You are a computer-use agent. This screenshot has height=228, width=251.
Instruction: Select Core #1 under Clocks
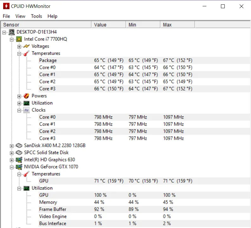click(144, 124)
